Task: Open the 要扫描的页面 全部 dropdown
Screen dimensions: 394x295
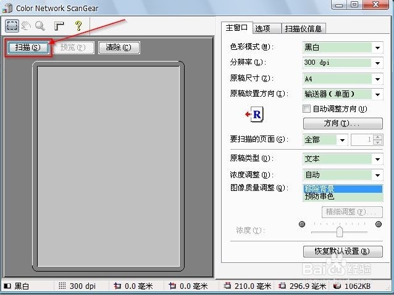Action: [x=342, y=140]
